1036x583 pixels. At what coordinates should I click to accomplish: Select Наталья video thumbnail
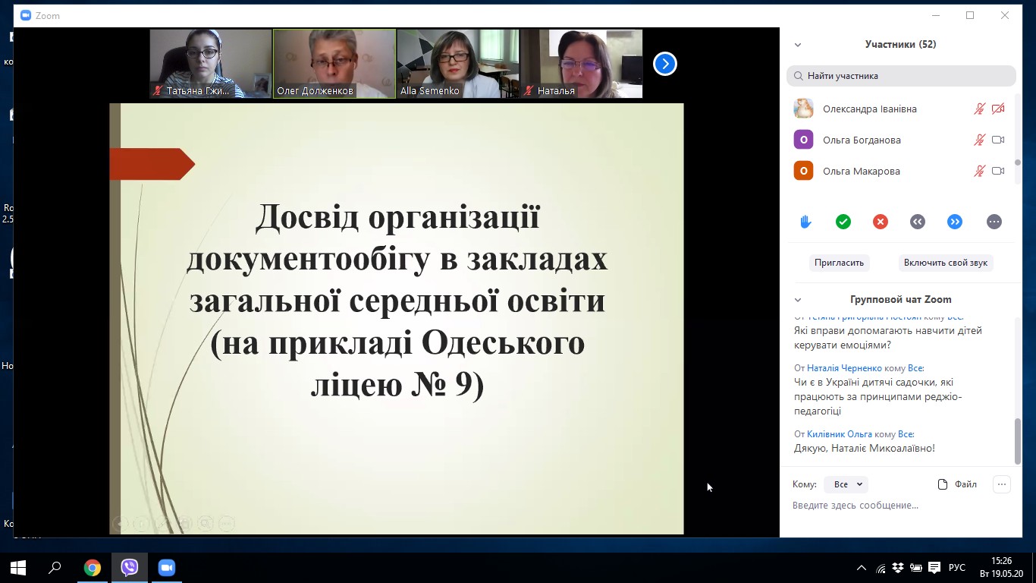tap(582, 64)
